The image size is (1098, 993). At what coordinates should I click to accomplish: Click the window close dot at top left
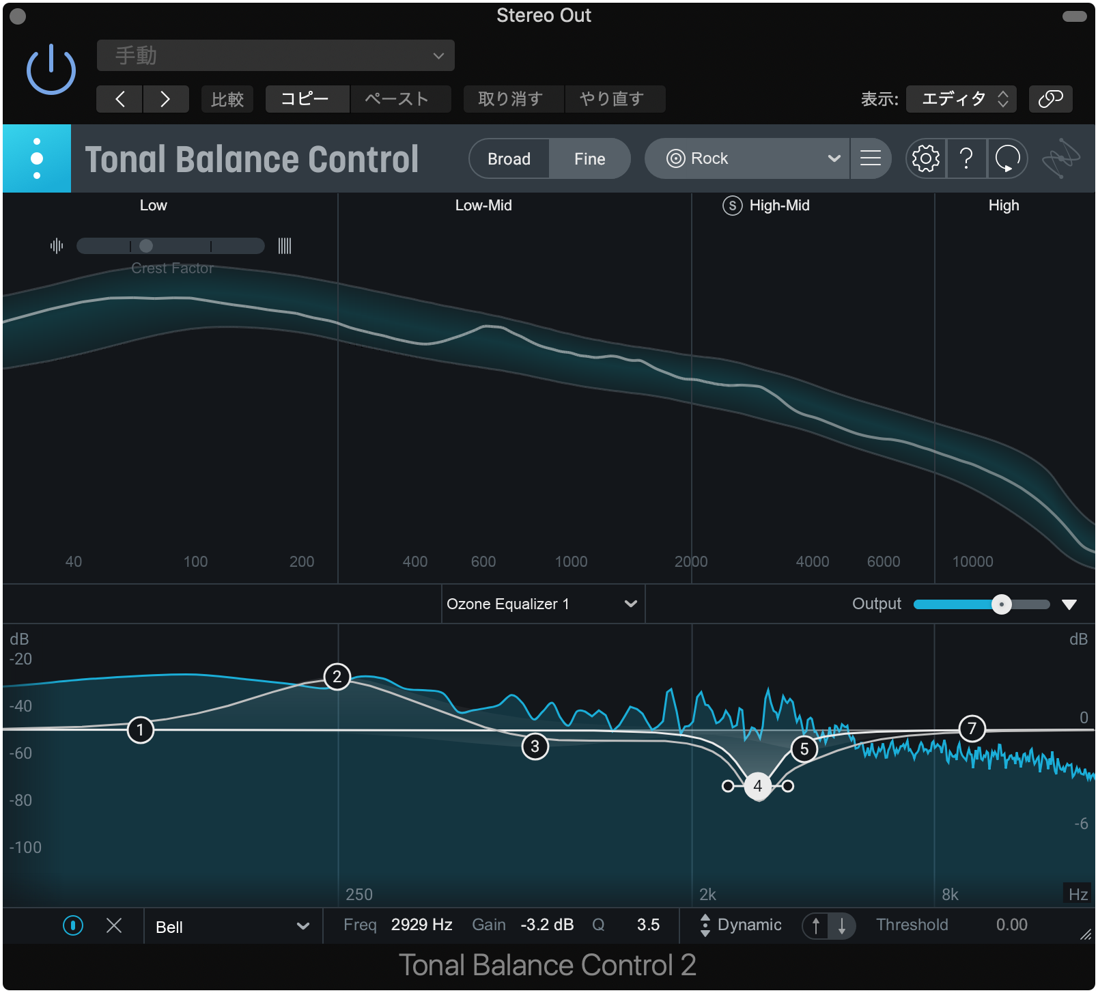[x=18, y=16]
